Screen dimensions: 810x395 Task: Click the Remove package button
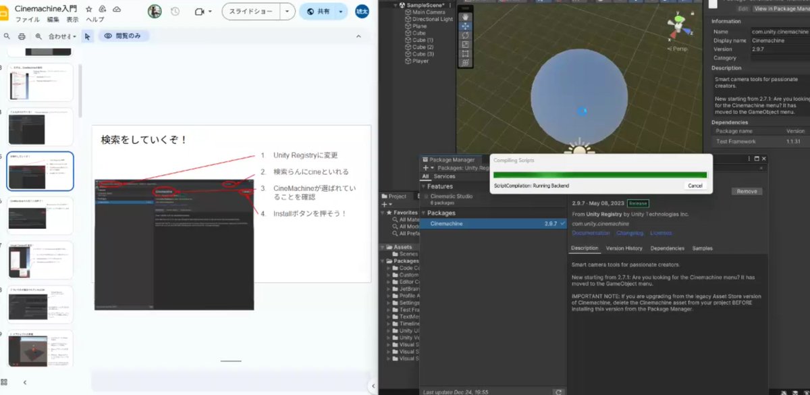(x=747, y=191)
